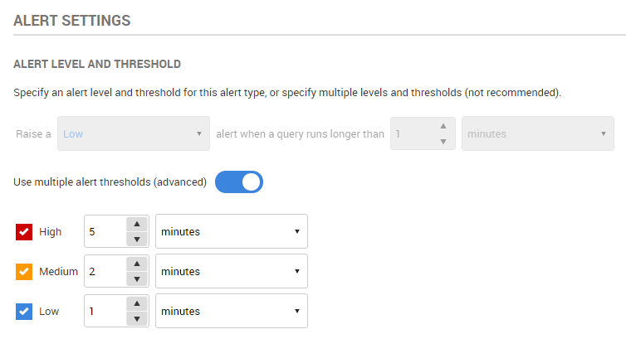The height and width of the screenshot is (339, 626).
Task: Open the greyed-out minutes unit dropdown
Action: pyautogui.click(x=537, y=133)
